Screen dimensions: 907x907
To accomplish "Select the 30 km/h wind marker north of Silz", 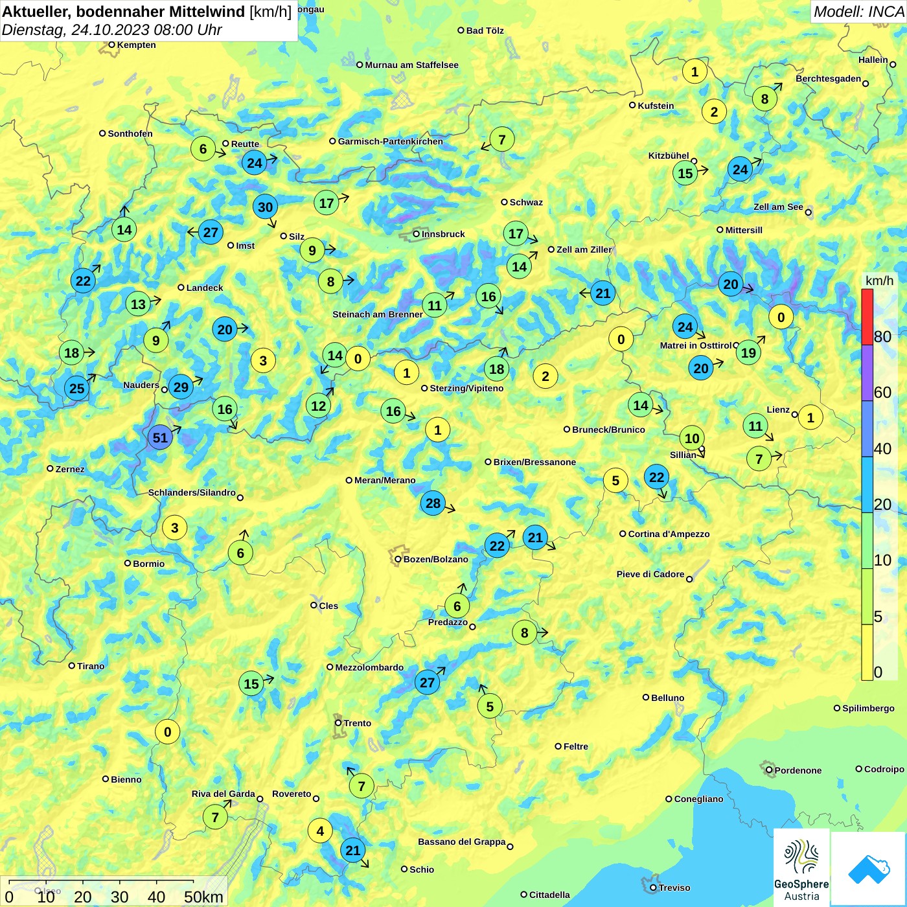I will pyautogui.click(x=265, y=207).
